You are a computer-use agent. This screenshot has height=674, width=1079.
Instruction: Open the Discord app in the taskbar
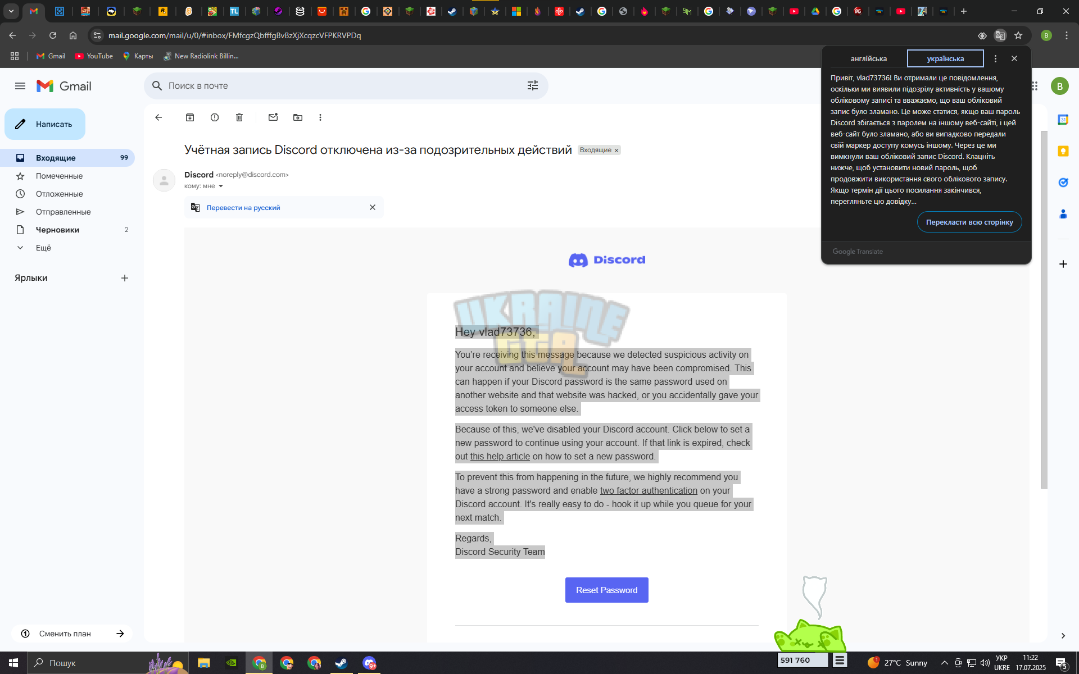369,663
